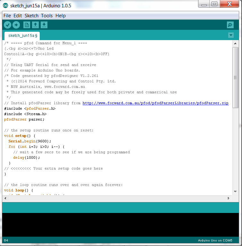This screenshot has width=242, height=246.
Task: Click the 'delay(1000);' line
Action: pos(27,158)
